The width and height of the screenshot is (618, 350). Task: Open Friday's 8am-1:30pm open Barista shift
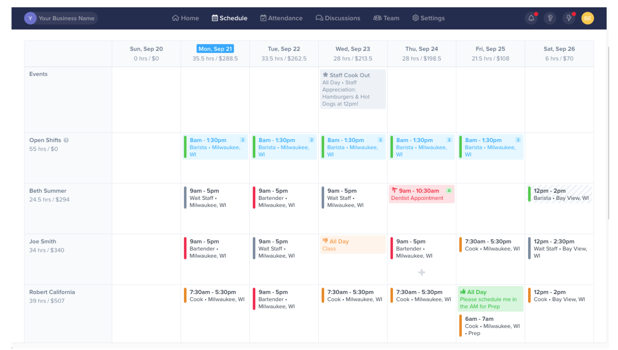coord(490,147)
